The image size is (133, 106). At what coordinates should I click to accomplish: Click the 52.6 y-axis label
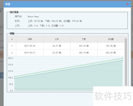11,84
